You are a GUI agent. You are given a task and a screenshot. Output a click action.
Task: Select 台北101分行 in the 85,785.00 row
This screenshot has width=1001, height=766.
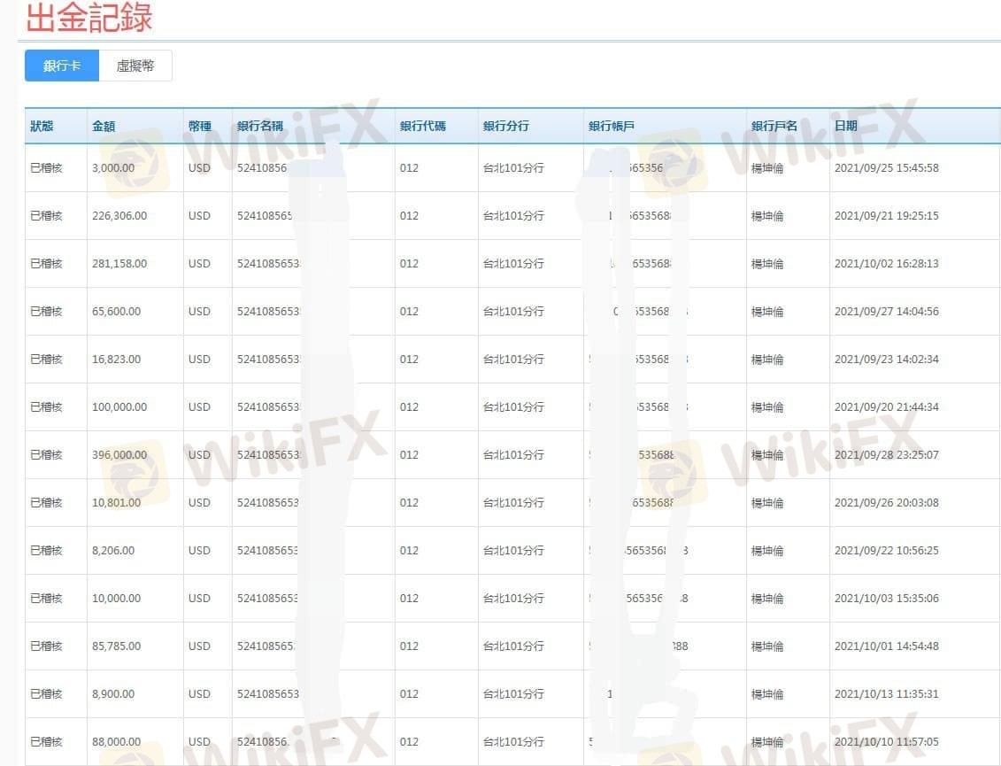pyautogui.click(x=513, y=646)
